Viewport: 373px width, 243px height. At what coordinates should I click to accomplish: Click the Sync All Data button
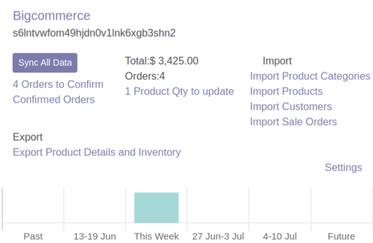tap(45, 63)
